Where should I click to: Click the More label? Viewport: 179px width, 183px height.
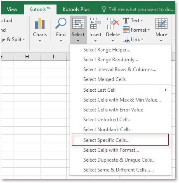[161, 35]
